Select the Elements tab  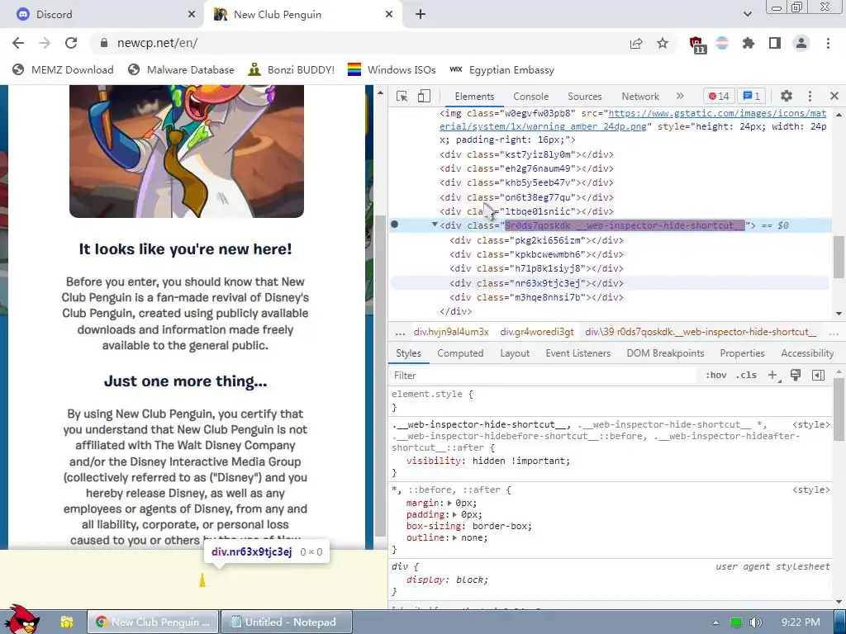coord(474,97)
